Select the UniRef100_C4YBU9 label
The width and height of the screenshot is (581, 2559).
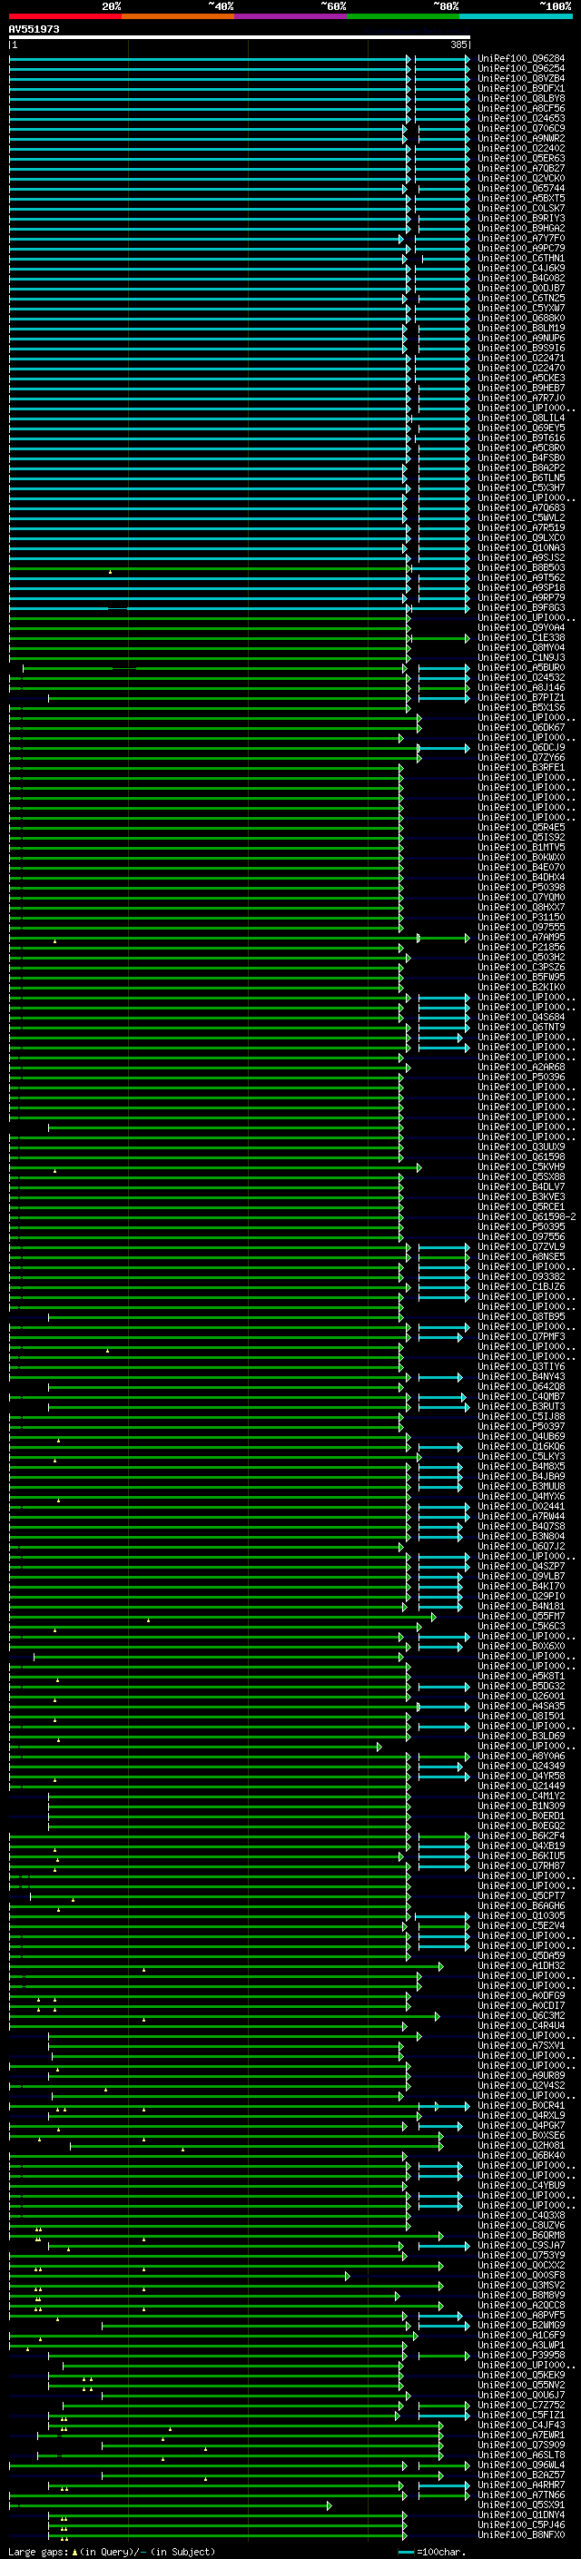pyautogui.click(x=520, y=2186)
